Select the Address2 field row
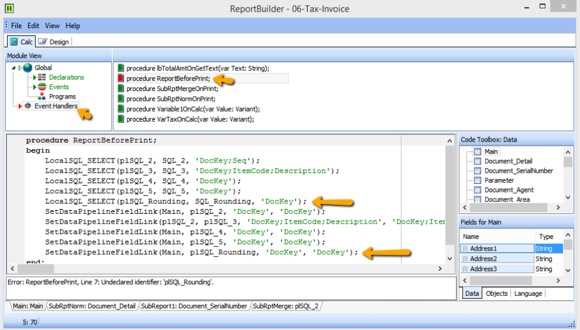This screenshot has width=580, height=330. tap(497, 259)
